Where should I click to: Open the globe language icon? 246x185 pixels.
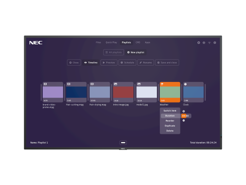point(204,42)
